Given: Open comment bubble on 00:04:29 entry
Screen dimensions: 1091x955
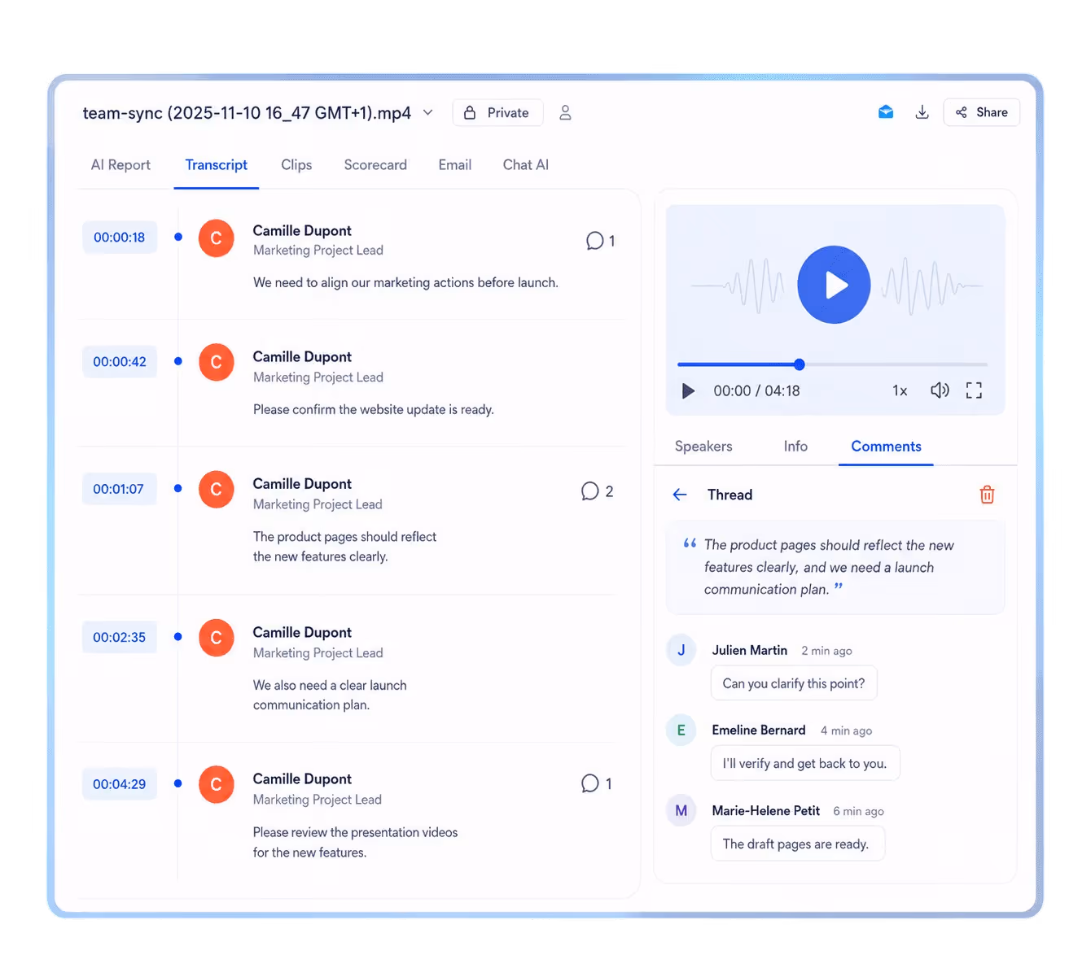Looking at the screenshot, I should [x=596, y=783].
